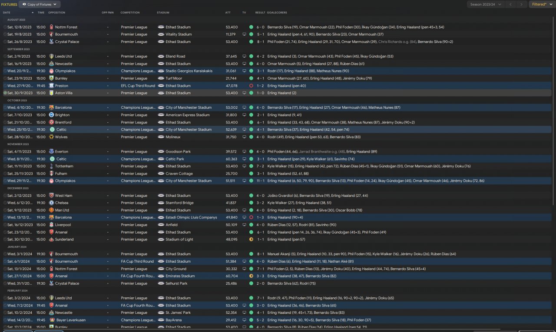Click the stadium icon beside Goodison Park
Screen dimensions: 556x332
[161, 152]
